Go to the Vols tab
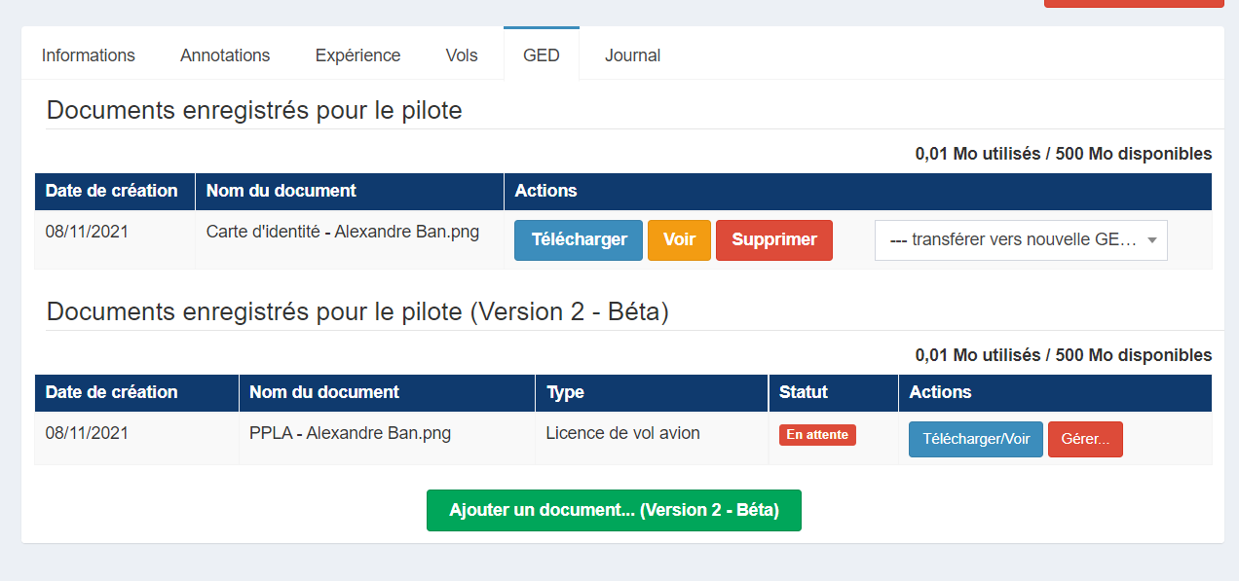Screen dimensions: 1239x581 pos(462,55)
